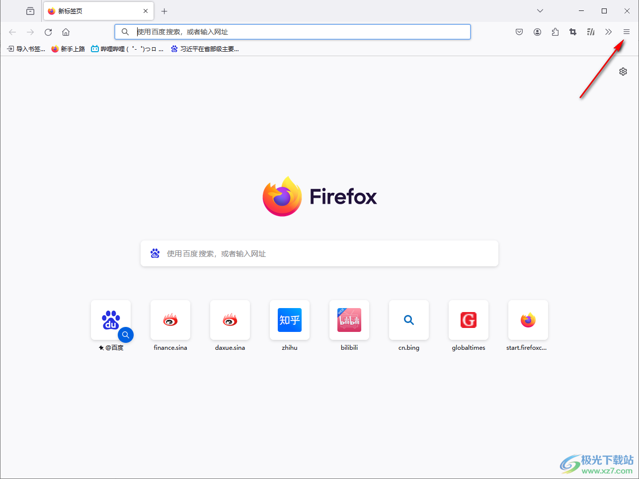Click the finance.sina label text

point(170,348)
